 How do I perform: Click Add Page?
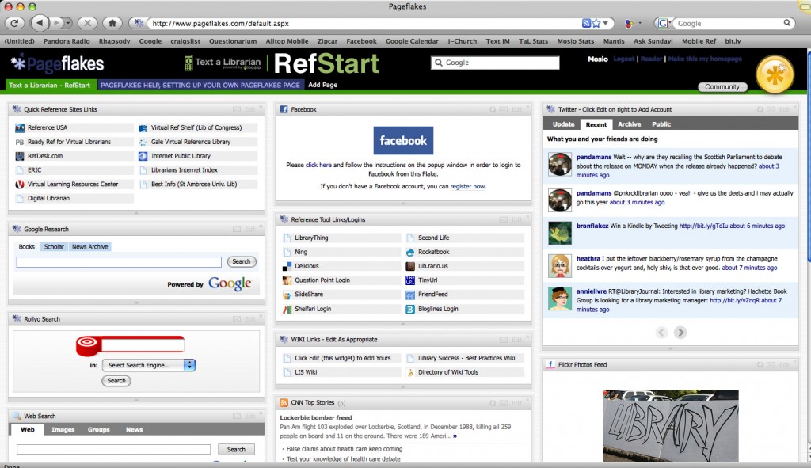323,85
